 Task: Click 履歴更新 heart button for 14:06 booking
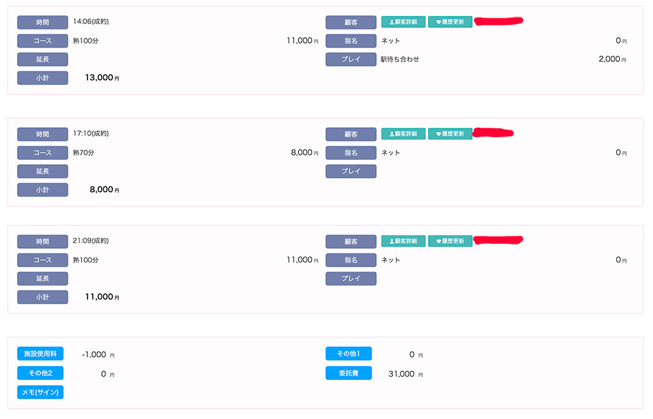(450, 22)
